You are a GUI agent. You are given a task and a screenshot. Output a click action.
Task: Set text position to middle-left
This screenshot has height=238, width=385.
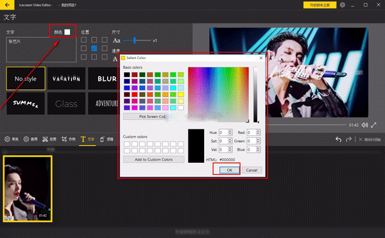[x=83, y=48]
